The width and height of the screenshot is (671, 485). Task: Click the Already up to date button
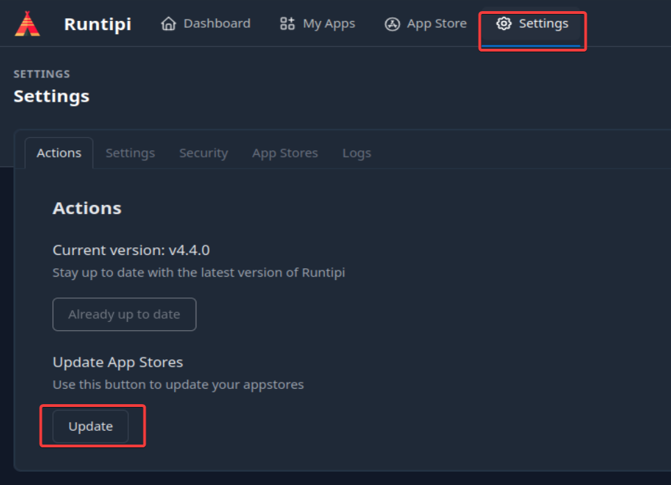125,314
